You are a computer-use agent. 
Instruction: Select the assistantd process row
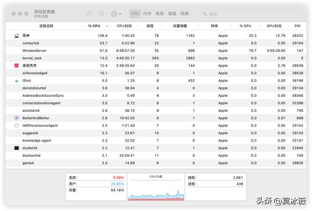click(156, 110)
